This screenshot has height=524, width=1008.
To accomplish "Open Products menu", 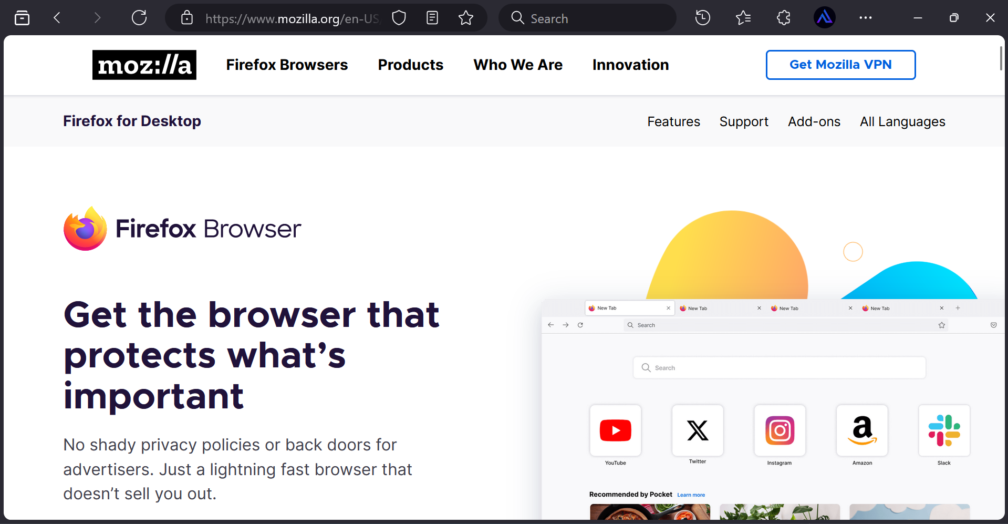I will (x=411, y=65).
